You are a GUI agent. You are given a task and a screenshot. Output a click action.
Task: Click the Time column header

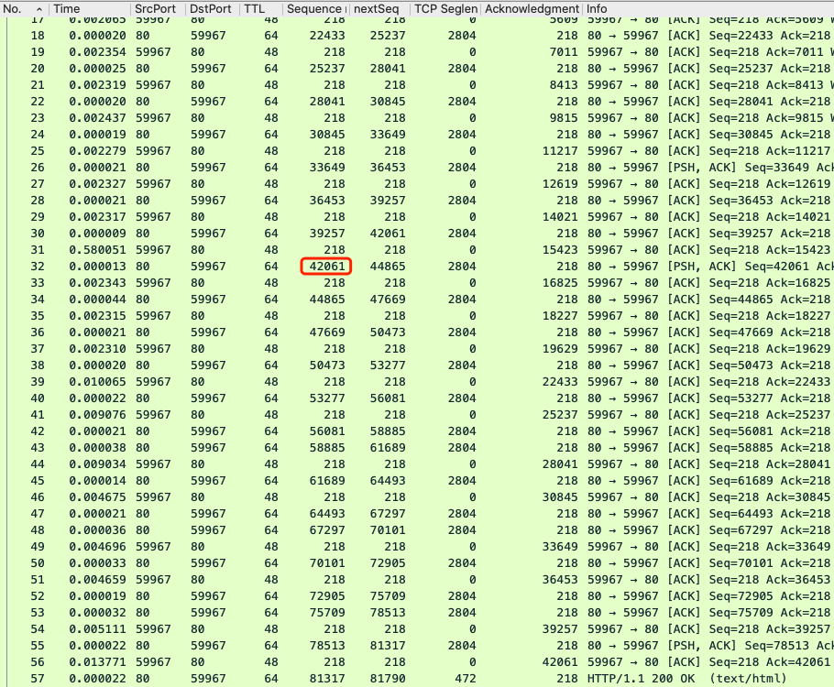pyautogui.click(x=87, y=8)
